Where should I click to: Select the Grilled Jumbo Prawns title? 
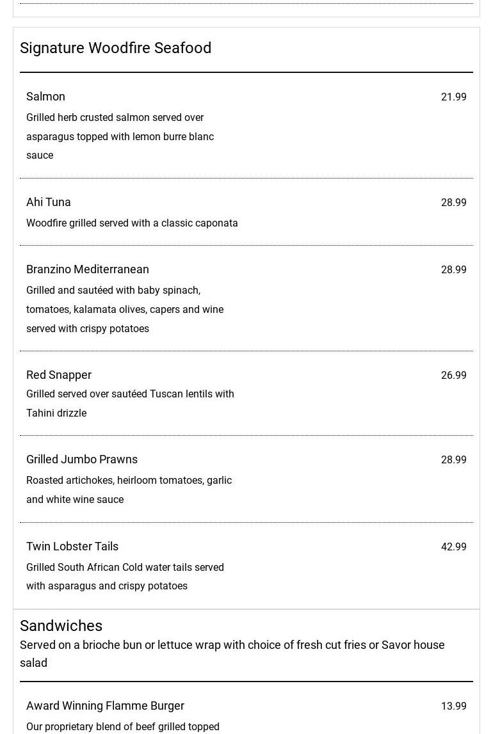pyautogui.click(x=82, y=459)
